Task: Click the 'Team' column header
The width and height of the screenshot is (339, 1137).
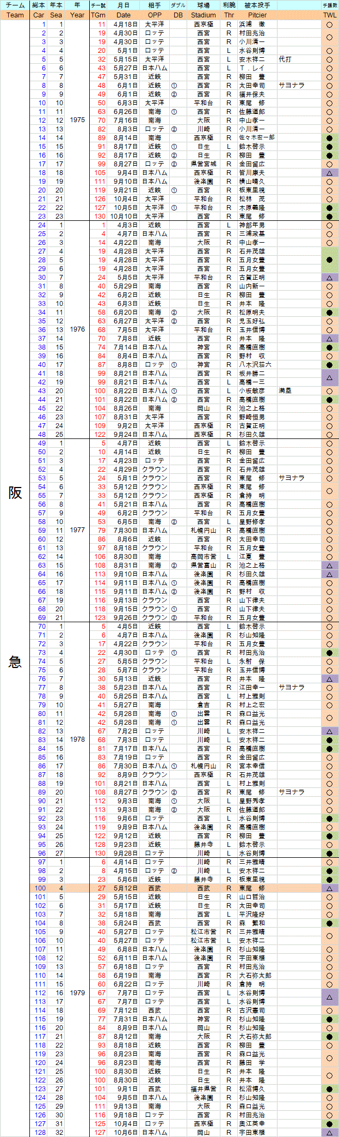Action: (15, 15)
